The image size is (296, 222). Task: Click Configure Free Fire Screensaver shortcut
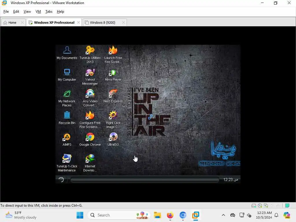90,120
